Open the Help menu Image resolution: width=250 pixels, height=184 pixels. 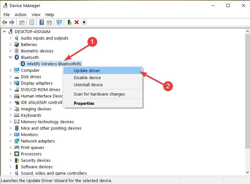tap(50, 15)
